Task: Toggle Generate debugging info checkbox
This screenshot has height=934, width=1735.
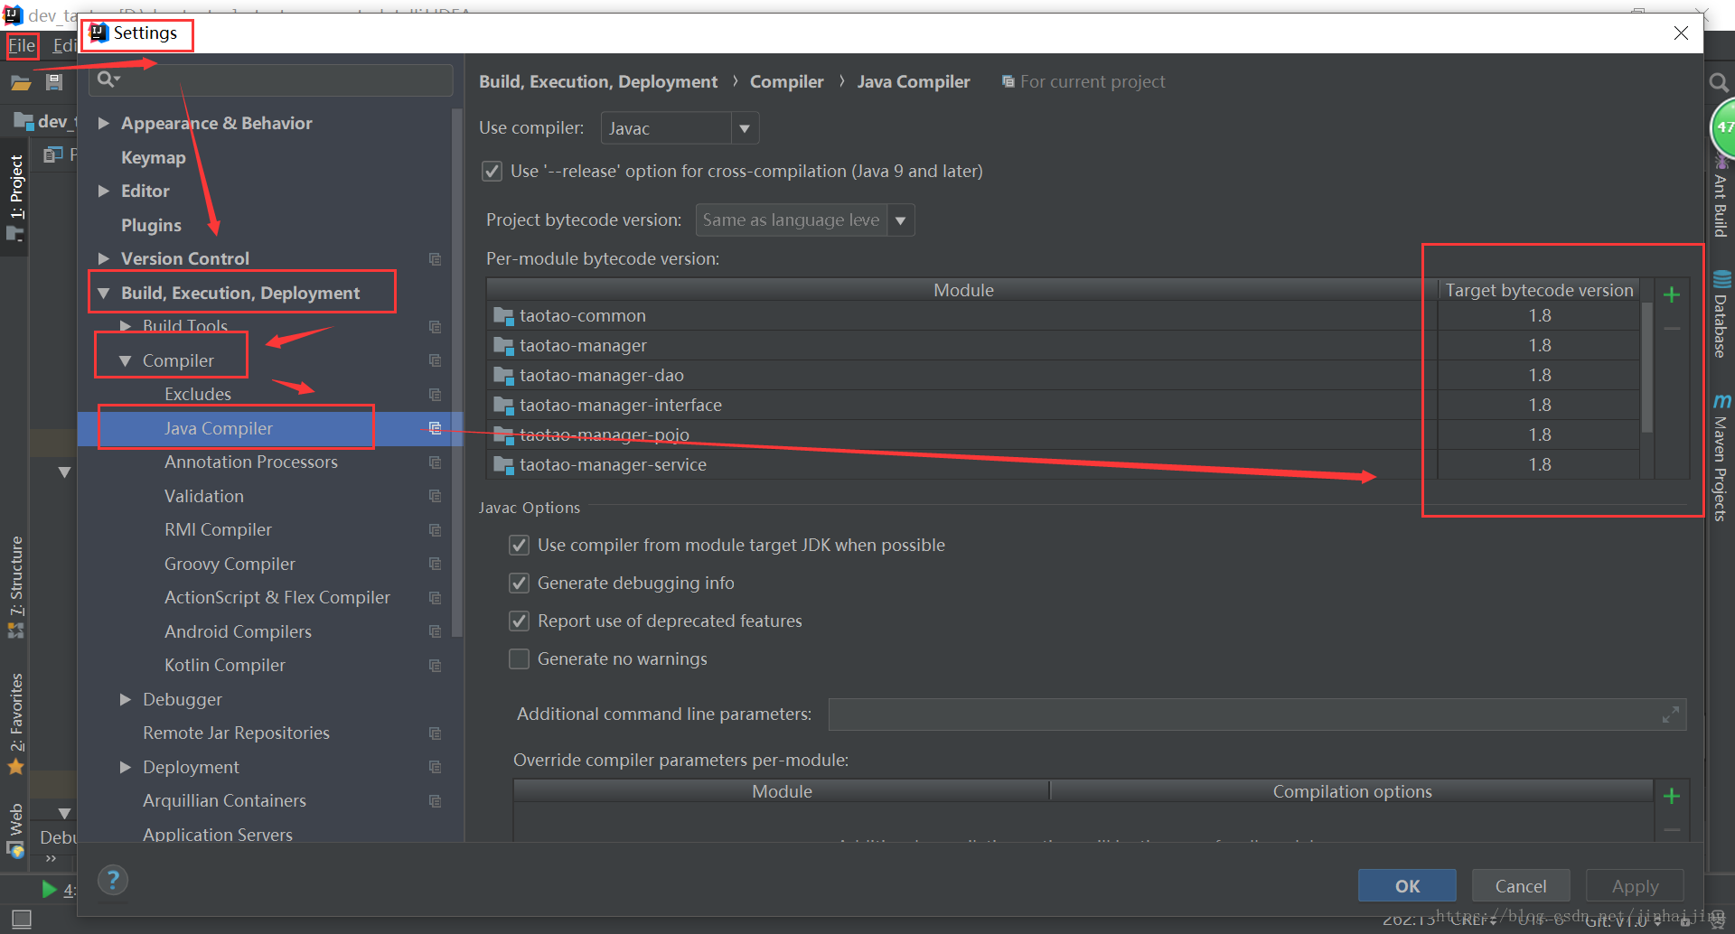Action: (x=519, y=584)
